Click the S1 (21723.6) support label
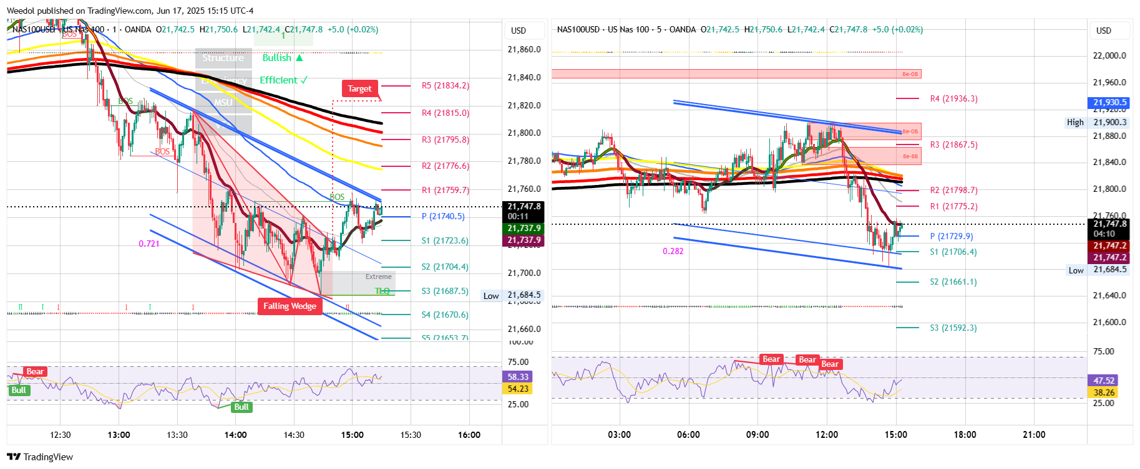Image resolution: width=1140 pixels, height=469 pixels. coord(445,241)
